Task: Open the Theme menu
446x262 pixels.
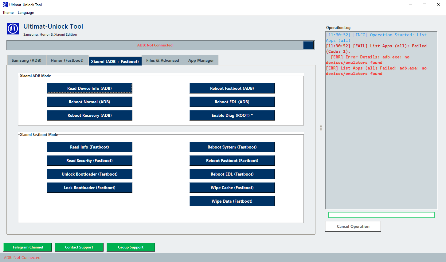Action: click(8, 12)
